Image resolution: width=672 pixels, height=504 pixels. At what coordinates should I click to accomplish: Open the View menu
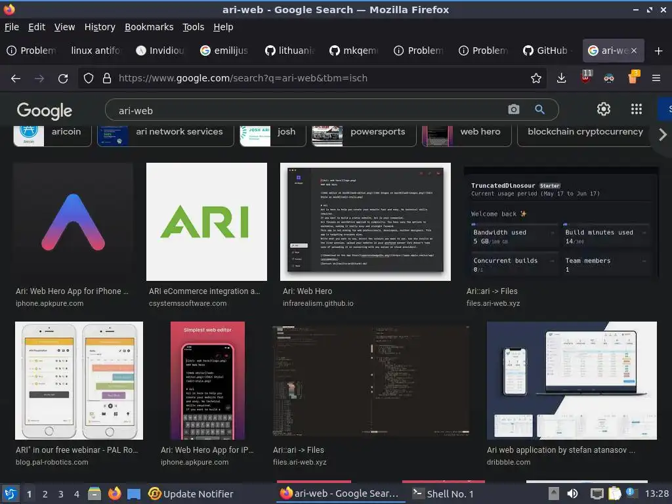[64, 27]
